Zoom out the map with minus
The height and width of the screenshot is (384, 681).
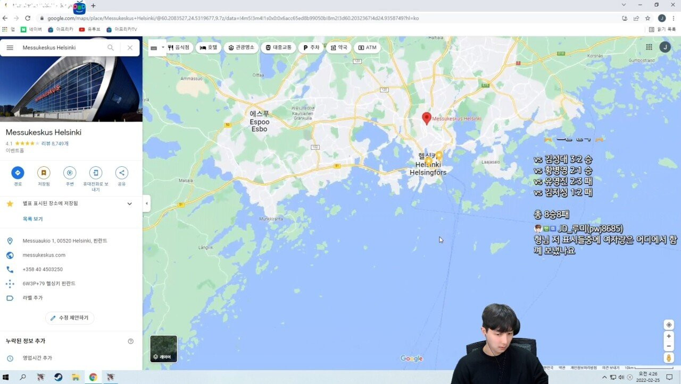(x=669, y=346)
